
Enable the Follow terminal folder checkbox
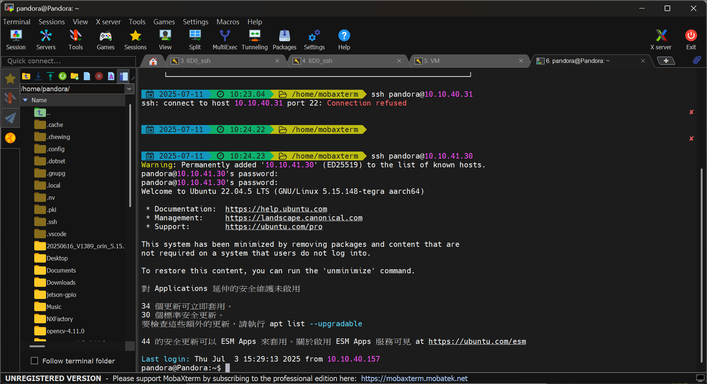click(35, 361)
